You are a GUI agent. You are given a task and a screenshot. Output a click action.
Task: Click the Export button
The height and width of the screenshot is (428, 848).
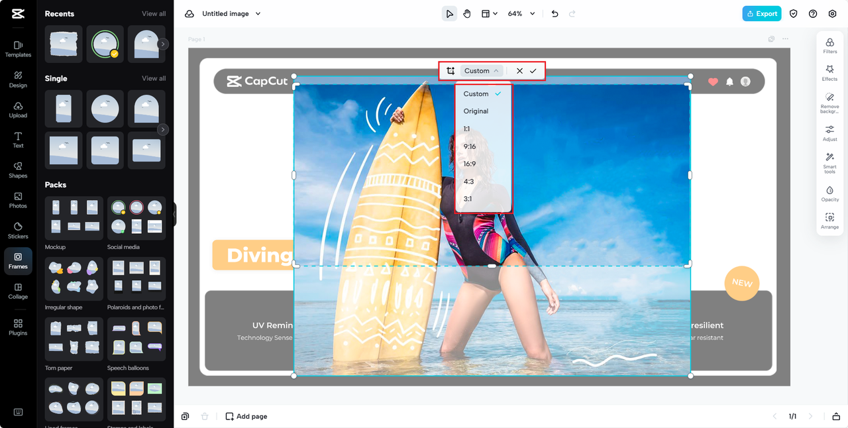pos(761,14)
